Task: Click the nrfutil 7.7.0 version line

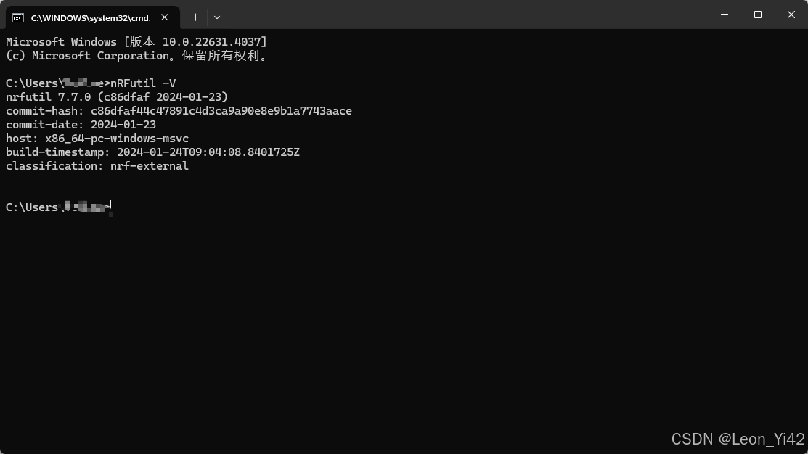Action: click(x=116, y=96)
